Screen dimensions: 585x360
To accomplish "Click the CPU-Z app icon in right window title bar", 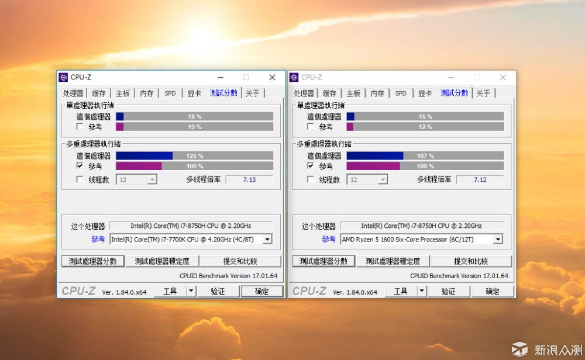I will [x=294, y=77].
